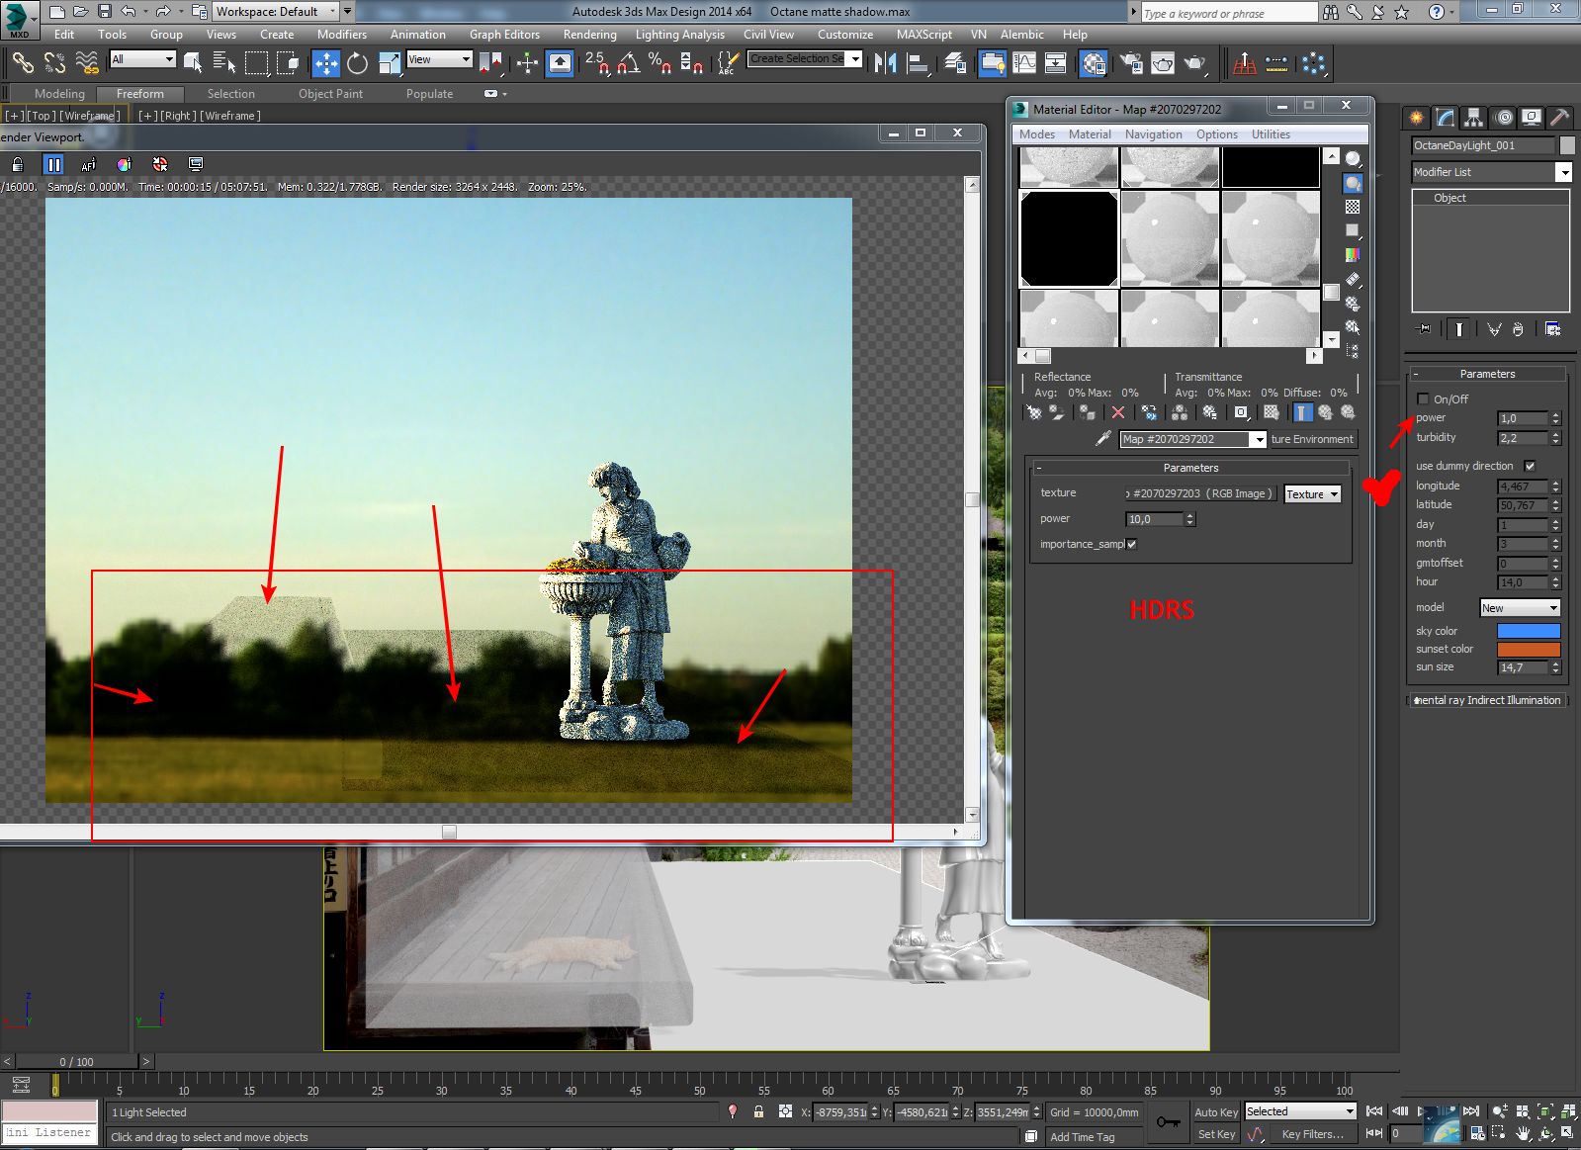Click the RGB Image texture map button
The height and width of the screenshot is (1150, 1581).
point(1201,493)
